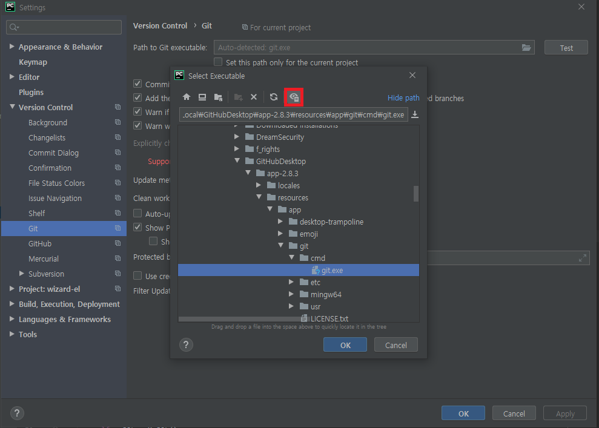Click OK in Settings window
This screenshot has width=599, height=428.
pyautogui.click(x=463, y=413)
